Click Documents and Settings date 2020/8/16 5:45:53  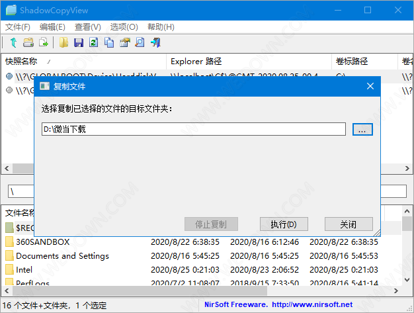point(344,255)
